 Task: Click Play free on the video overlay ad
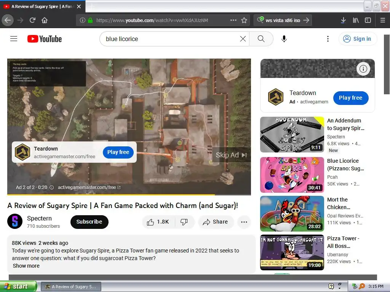[x=118, y=152]
